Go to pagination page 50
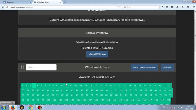The image size is (196, 110). [x=106, y=90]
